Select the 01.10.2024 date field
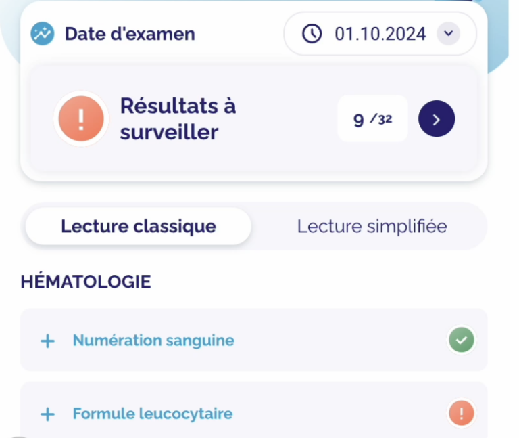The width and height of the screenshot is (519, 438). [380, 33]
